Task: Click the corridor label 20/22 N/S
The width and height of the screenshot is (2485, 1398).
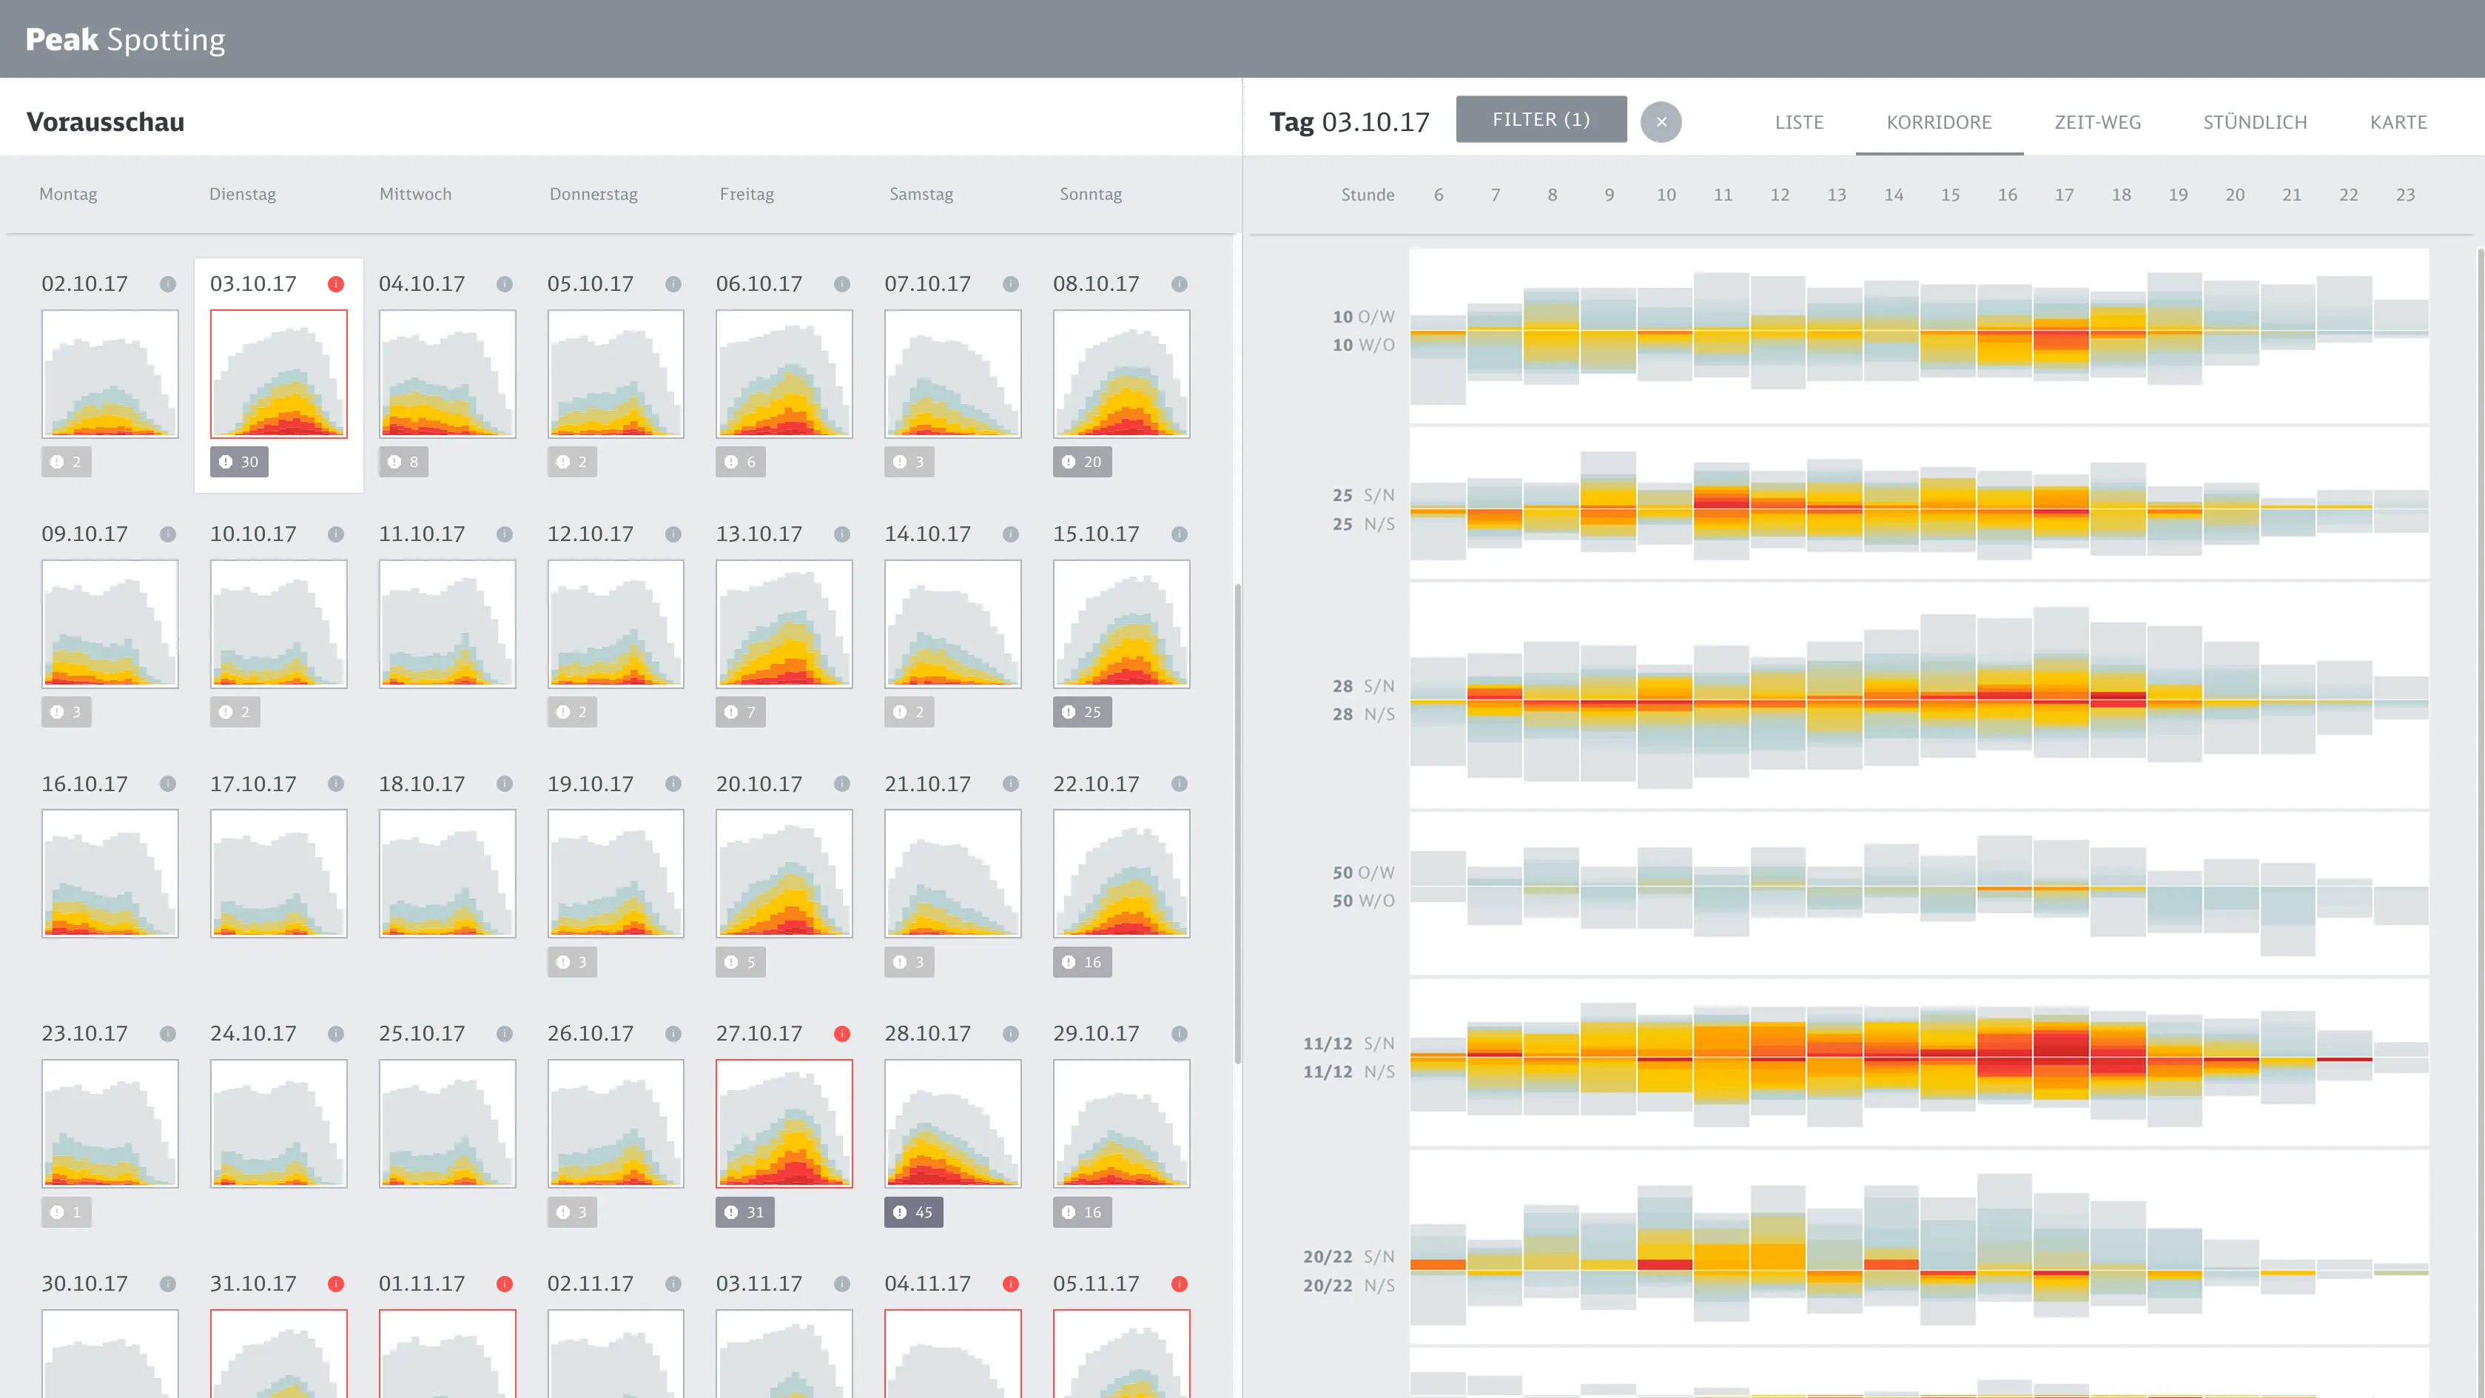Action: coord(1348,1285)
